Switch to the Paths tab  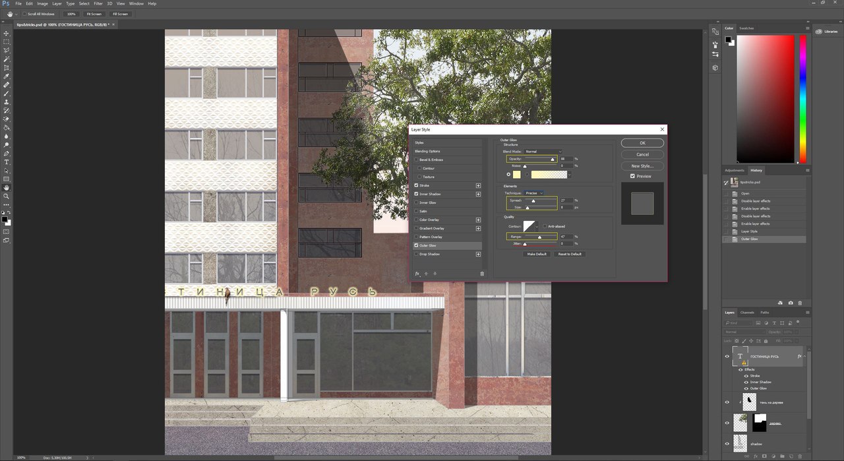(765, 313)
